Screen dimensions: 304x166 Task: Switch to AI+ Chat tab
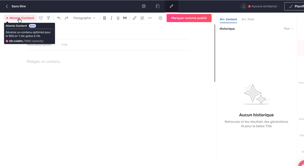(x=248, y=19)
